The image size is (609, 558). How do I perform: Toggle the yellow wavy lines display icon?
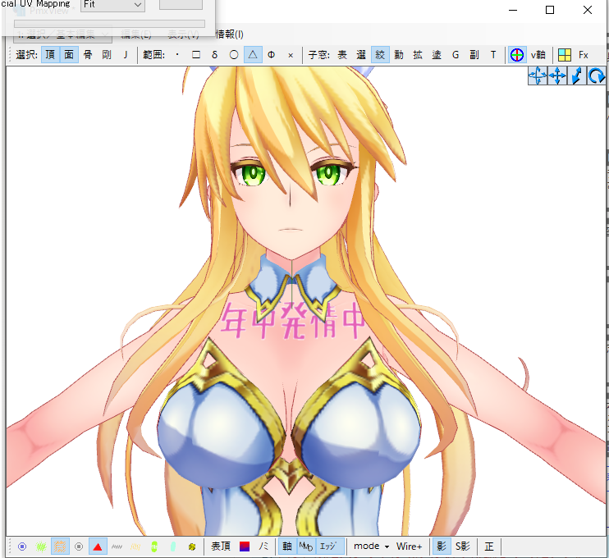click(135, 547)
